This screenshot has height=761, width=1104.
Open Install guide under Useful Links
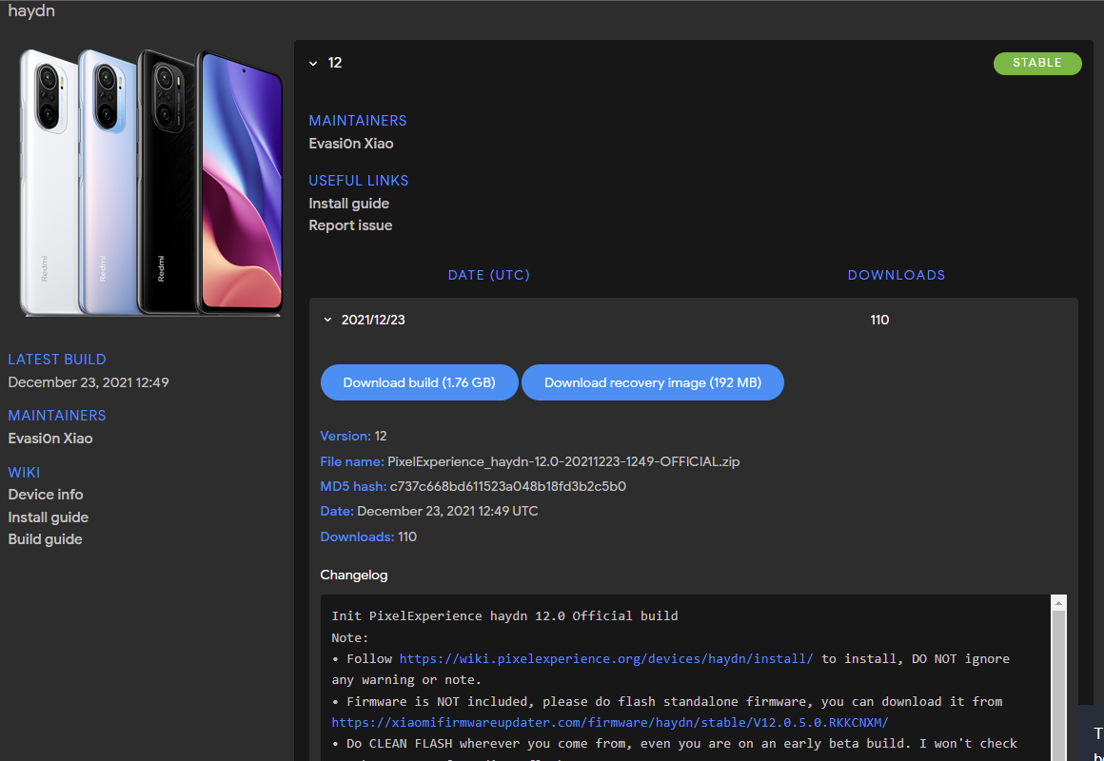click(348, 204)
